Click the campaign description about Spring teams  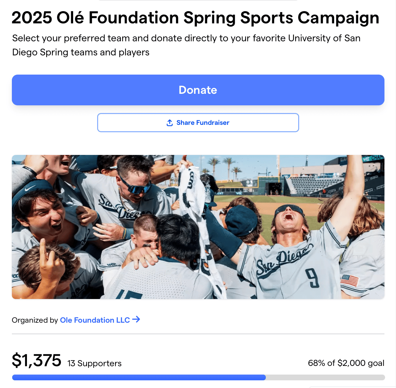[186, 45]
